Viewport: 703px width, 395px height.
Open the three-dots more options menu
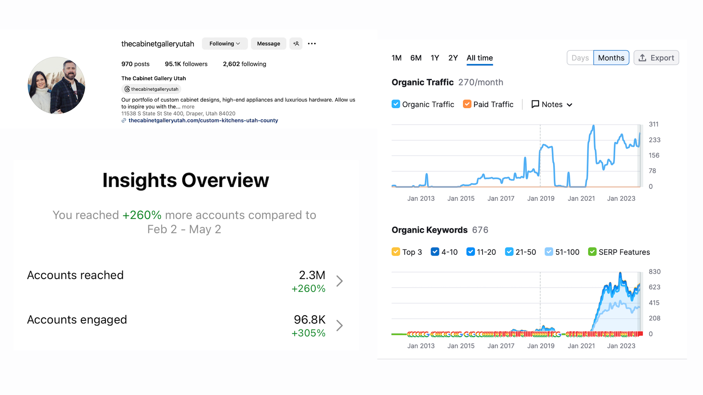coord(312,44)
